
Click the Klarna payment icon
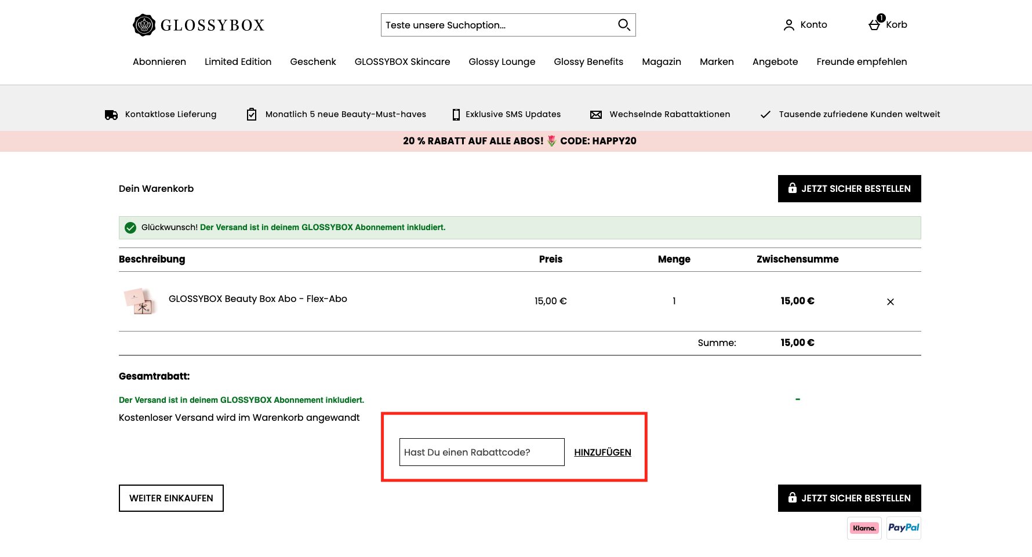[864, 528]
